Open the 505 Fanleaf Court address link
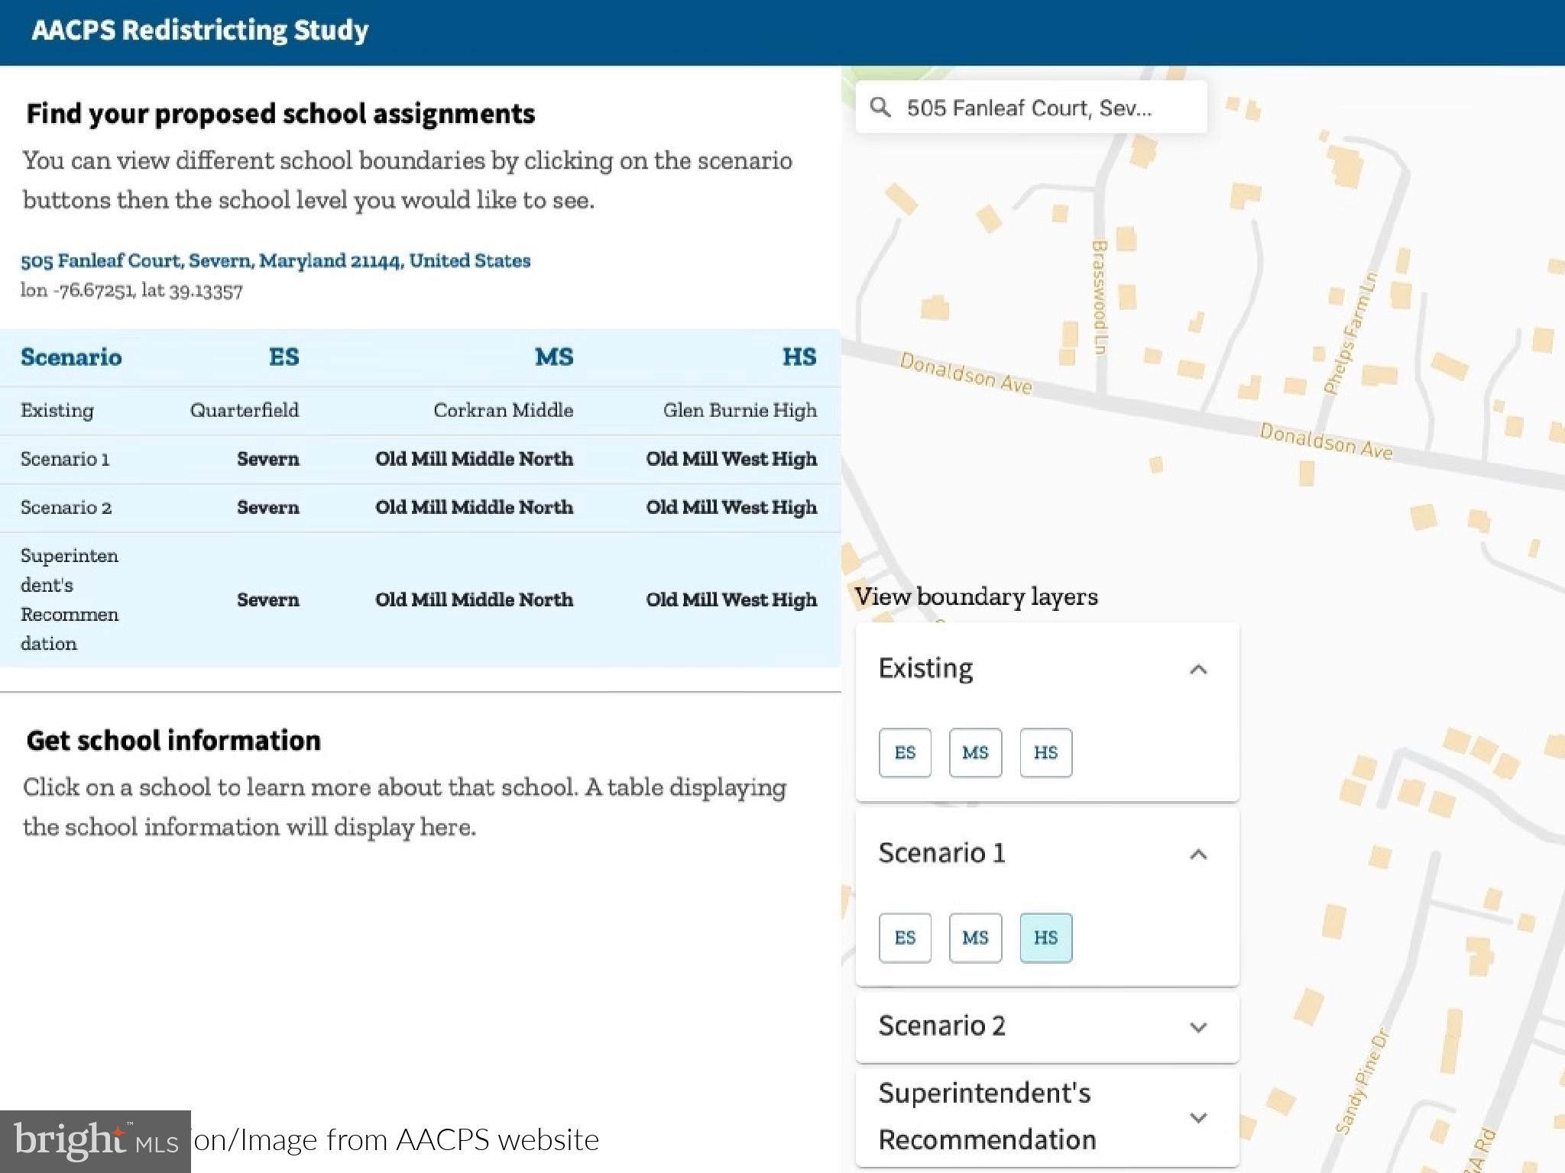This screenshot has width=1565, height=1173. pyautogui.click(x=275, y=261)
